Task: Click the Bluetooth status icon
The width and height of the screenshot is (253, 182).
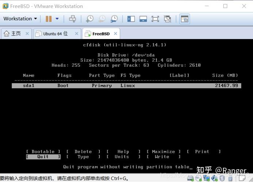Action: (x=222, y=178)
